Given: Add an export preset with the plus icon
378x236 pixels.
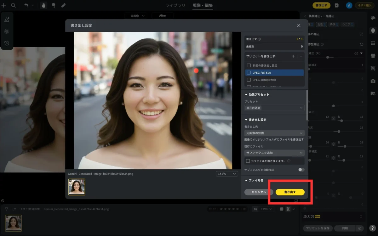Looking at the screenshot, I should click(294, 56).
